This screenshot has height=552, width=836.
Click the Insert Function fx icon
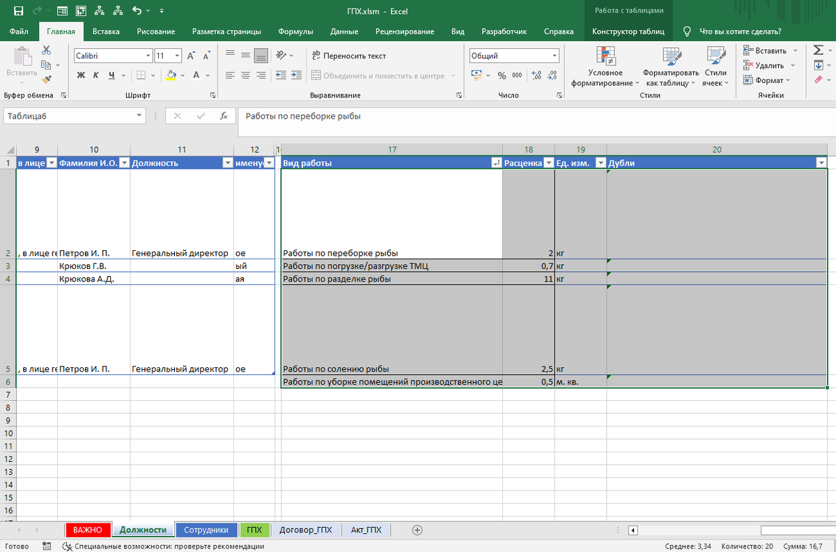tap(224, 116)
